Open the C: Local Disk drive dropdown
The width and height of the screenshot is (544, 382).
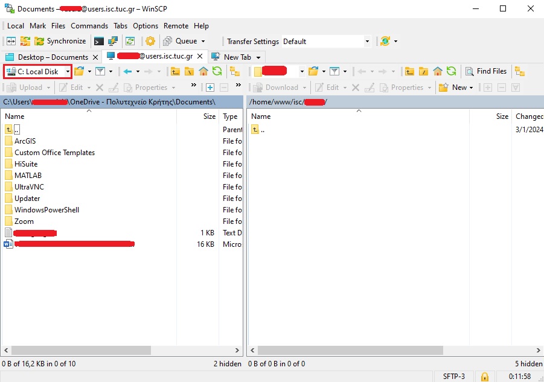pyautogui.click(x=68, y=71)
